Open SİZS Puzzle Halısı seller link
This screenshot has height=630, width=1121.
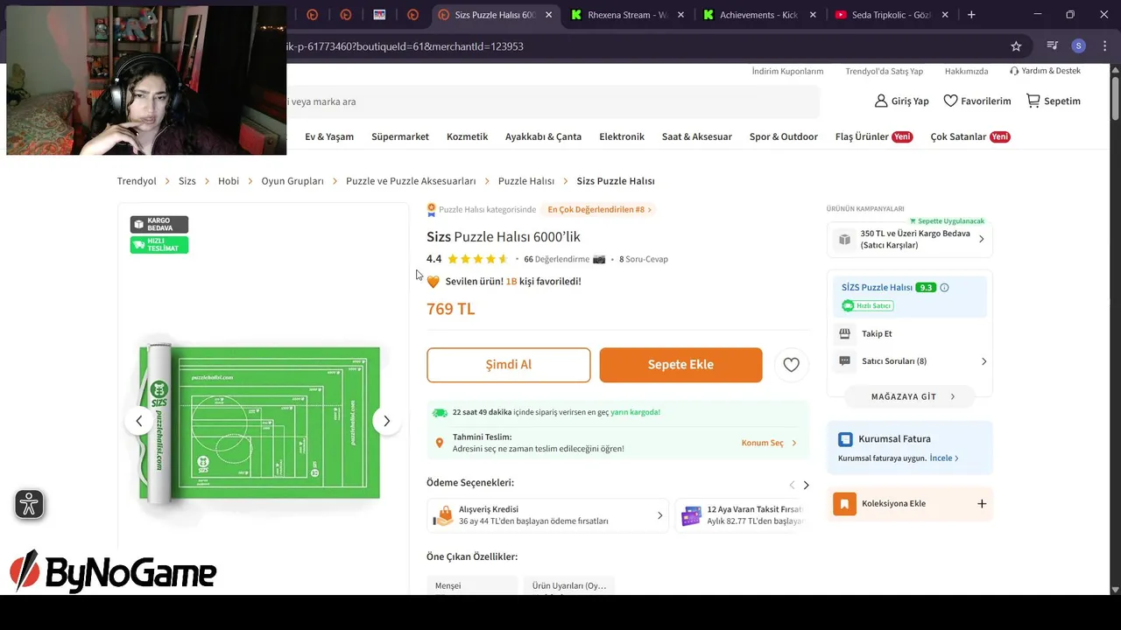877,287
